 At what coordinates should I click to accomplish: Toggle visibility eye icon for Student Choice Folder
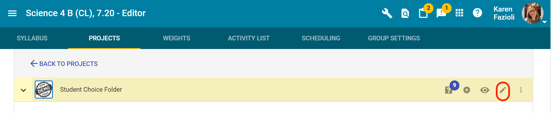(485, 90)
